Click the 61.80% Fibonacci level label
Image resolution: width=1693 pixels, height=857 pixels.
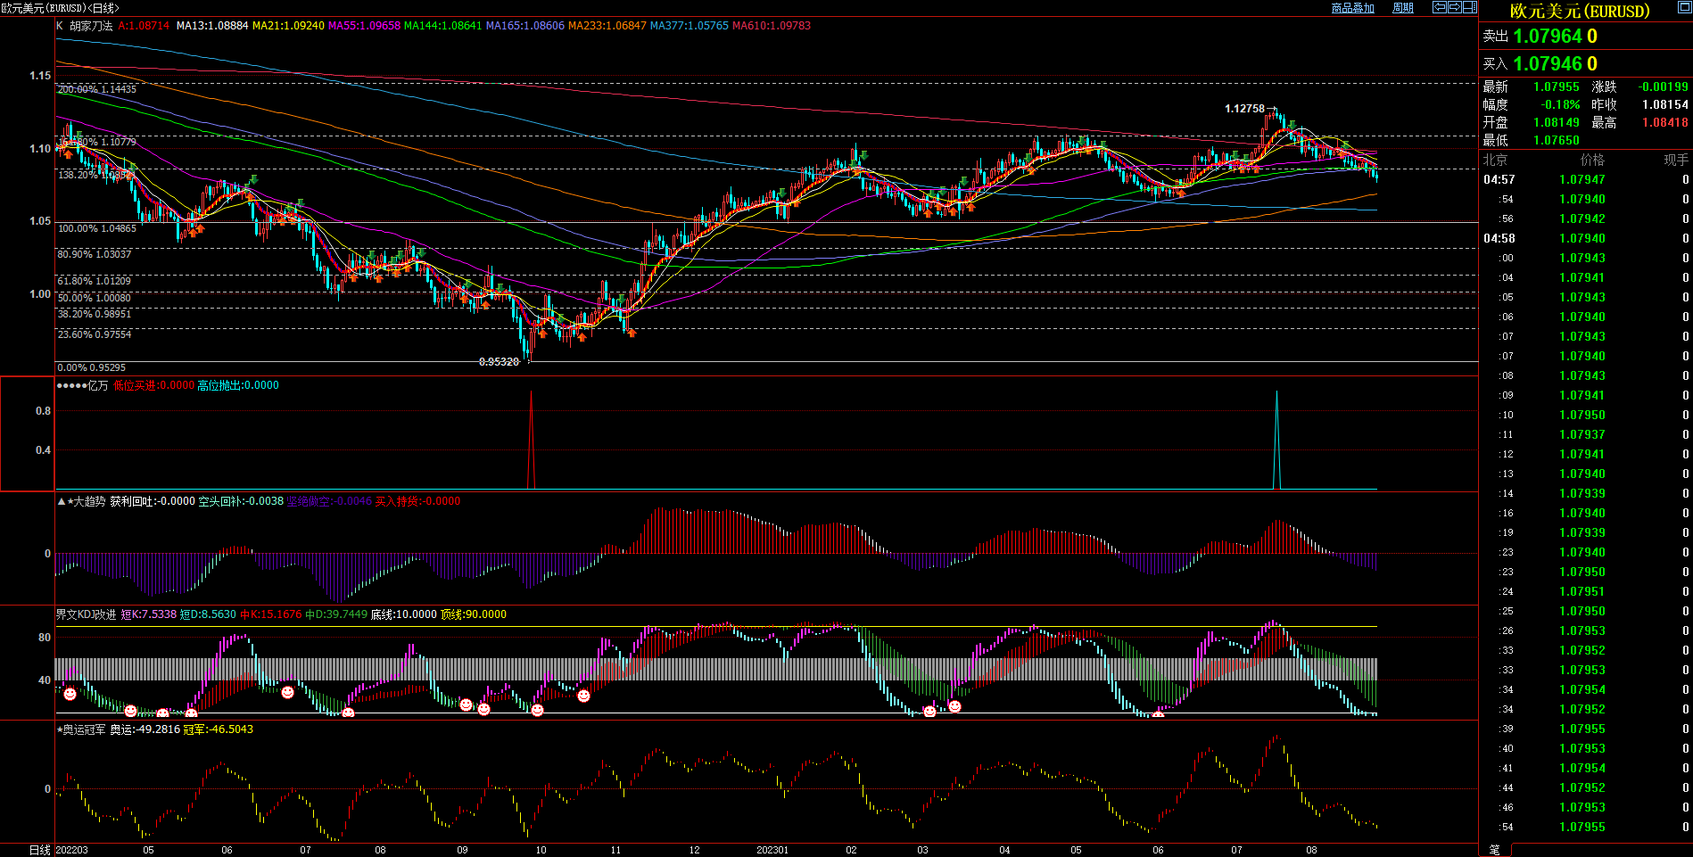pyautogui.click(x=94, y=281)
